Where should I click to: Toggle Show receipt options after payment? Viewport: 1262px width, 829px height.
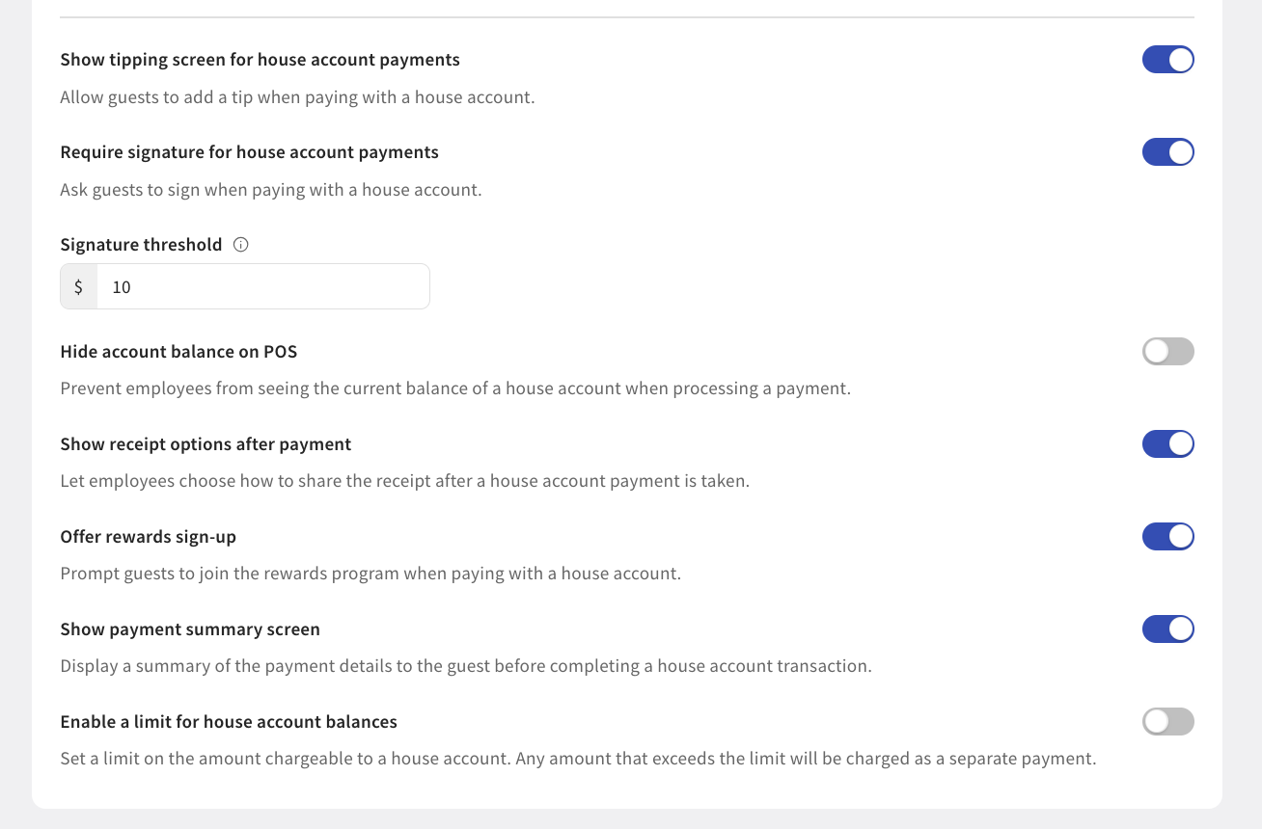1168,444
